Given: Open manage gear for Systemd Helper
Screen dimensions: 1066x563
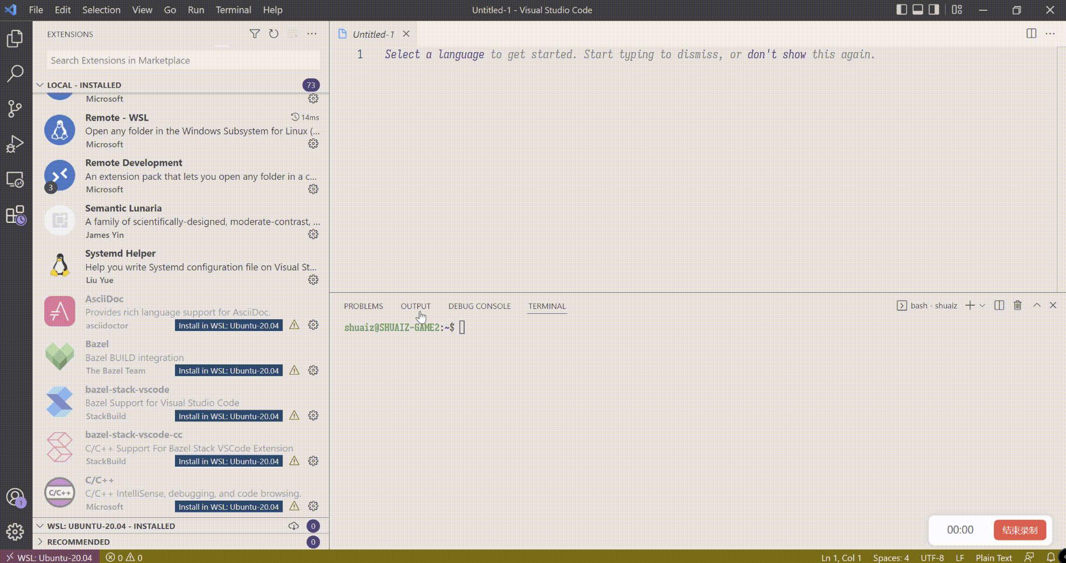Looking at the screenshot, I should point(313,280).
